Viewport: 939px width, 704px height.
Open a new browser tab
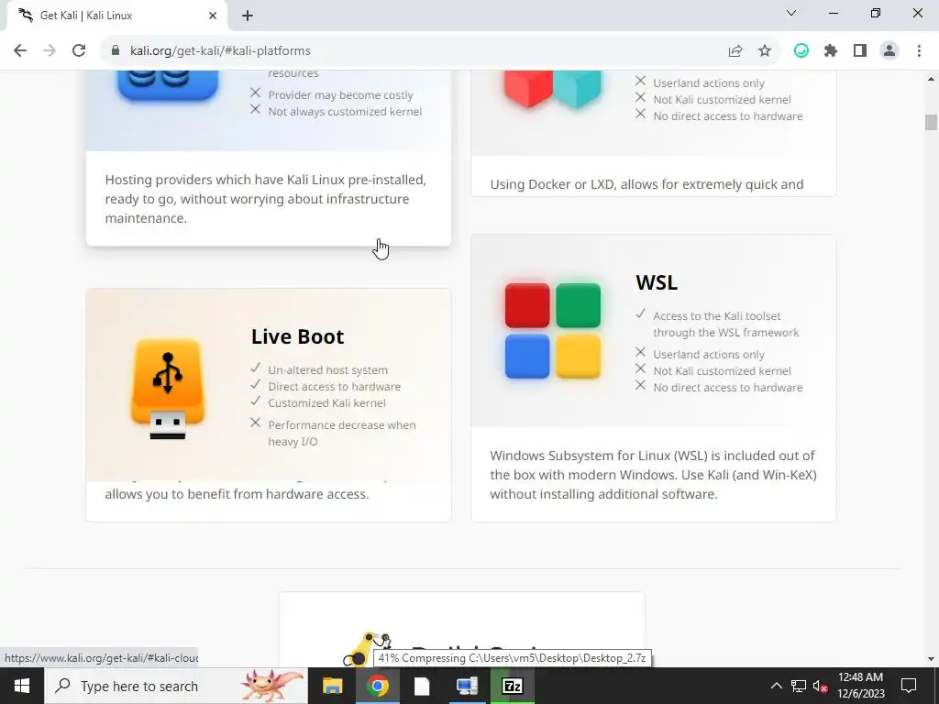click(248, 16)
